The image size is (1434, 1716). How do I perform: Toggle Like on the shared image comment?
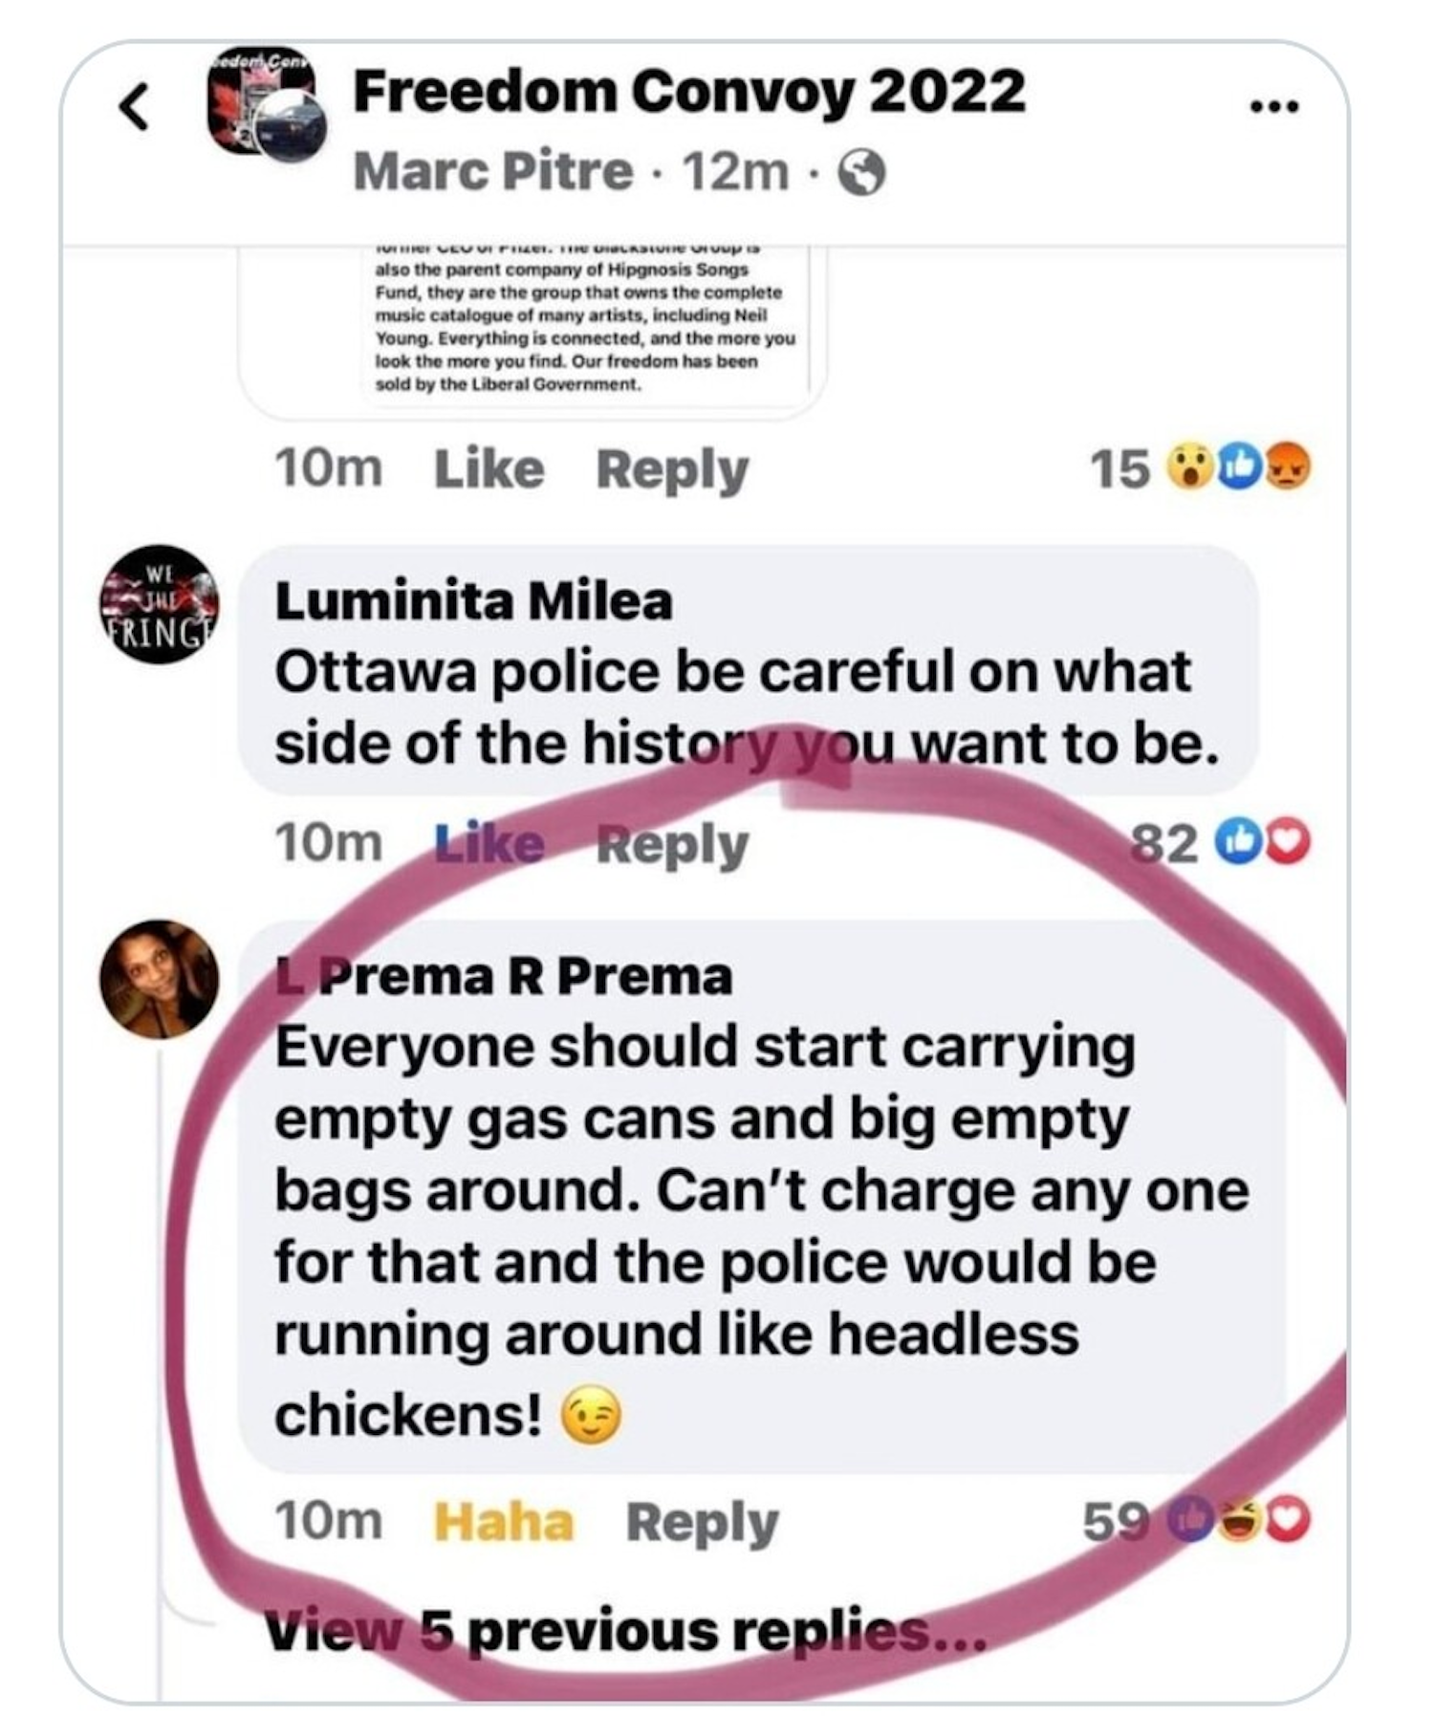pos(489,469)
